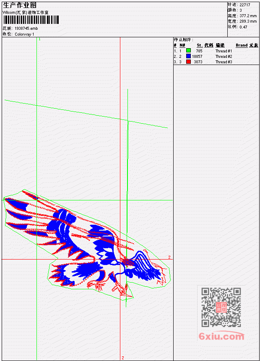
Task: Click the green Thread #1 color swatch
Action: tap(188, 50)
